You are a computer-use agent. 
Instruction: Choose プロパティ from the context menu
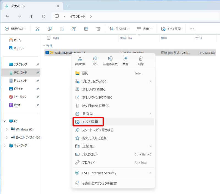(x=89, y=162)
